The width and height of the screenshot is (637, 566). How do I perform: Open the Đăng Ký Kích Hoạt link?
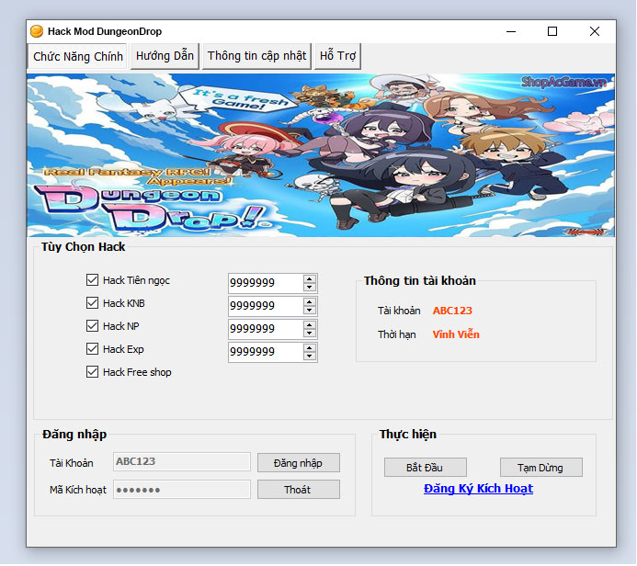coord(478,489)
